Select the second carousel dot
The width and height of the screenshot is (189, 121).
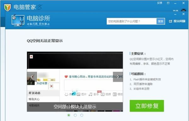coord(75,115)
